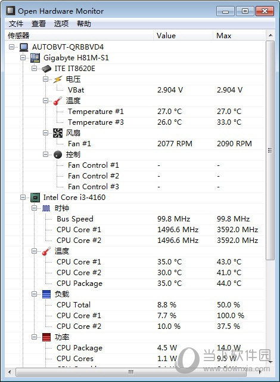
Task: Collapse the 负载 load group
Action: pyautogui.click(x=34, y=294)
